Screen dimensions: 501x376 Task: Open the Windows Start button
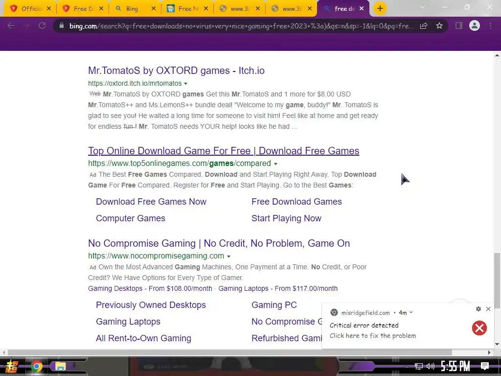tap(12, 366)
